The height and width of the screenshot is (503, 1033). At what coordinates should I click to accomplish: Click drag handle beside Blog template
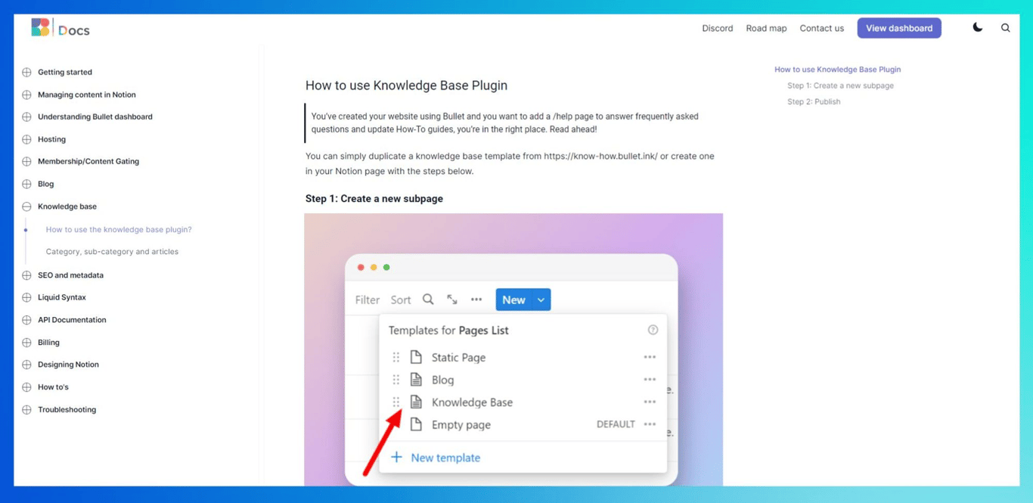coord(396,380)
